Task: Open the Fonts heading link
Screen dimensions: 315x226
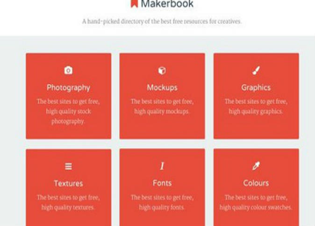Action: point(162,183)
